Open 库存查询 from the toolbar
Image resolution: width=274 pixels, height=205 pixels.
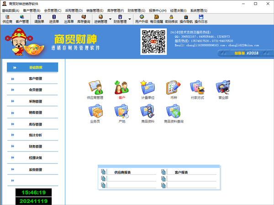(84, 19)
